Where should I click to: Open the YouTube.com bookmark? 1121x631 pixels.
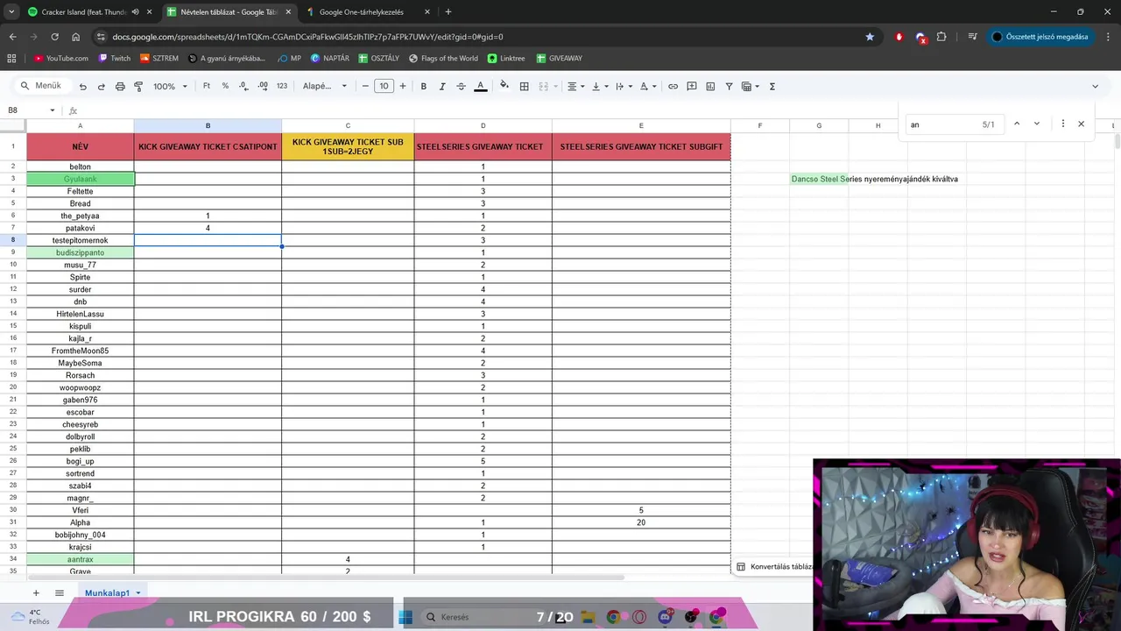point(61,59)
